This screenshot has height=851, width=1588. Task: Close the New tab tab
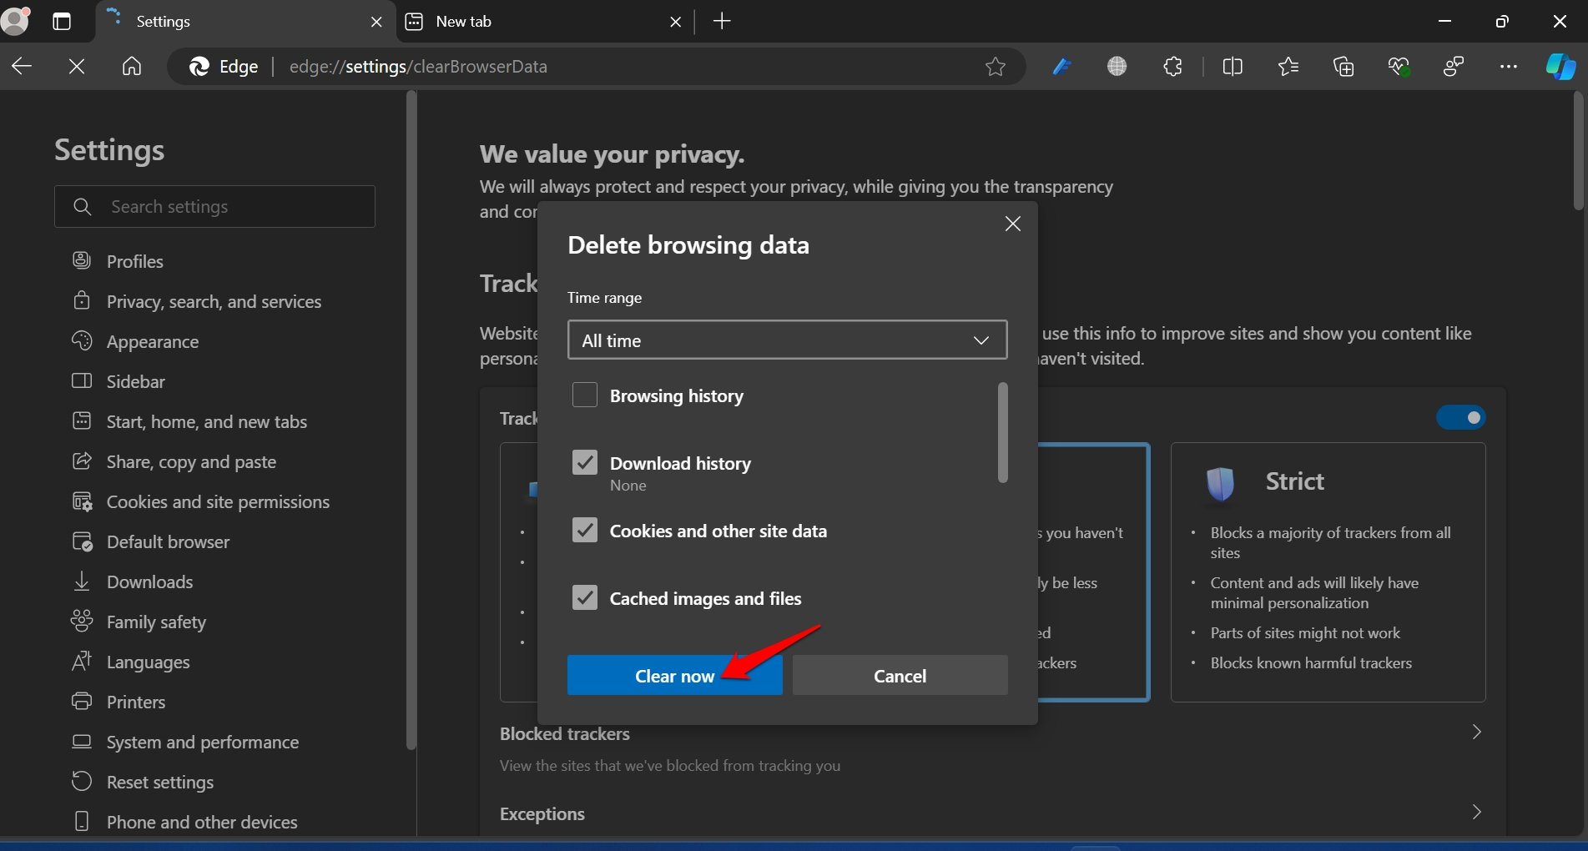click(x=675, y=22)
